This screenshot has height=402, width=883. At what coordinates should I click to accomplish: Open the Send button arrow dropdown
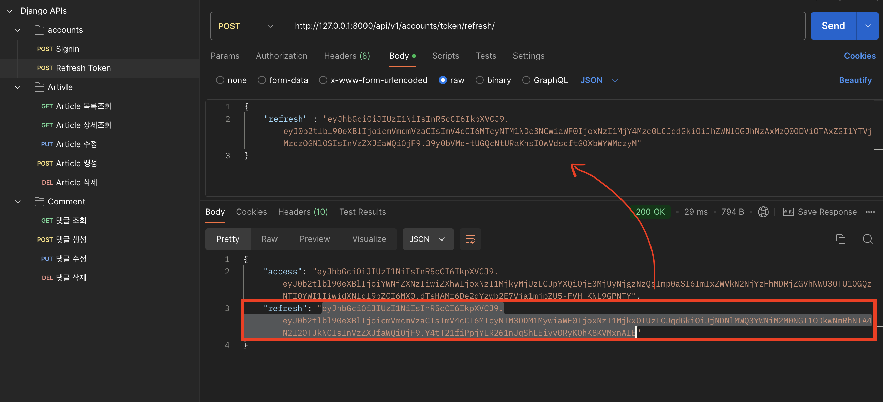[868, 26]
